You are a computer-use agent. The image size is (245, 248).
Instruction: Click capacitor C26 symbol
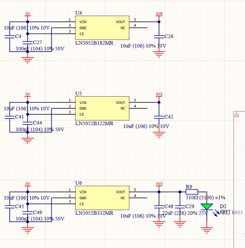[159, 37]
